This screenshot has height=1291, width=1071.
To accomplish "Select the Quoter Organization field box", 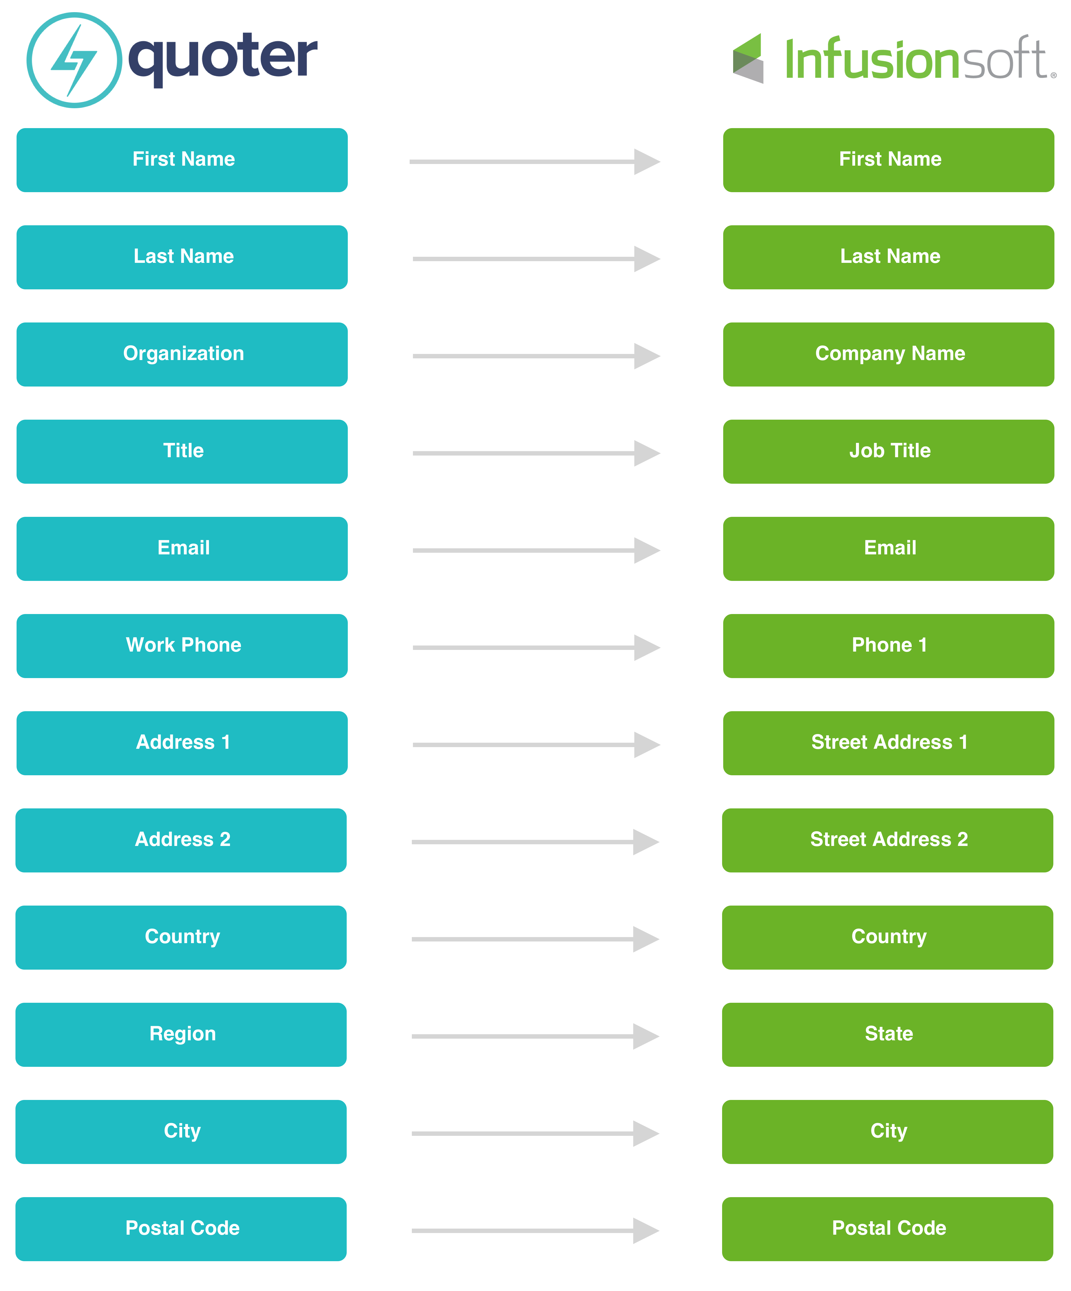I will coord(182,354).
